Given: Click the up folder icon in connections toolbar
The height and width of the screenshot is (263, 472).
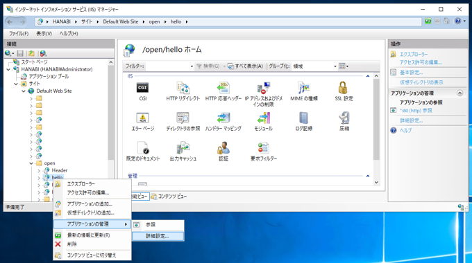Looking at the screenshot, I should click(31, 53).
